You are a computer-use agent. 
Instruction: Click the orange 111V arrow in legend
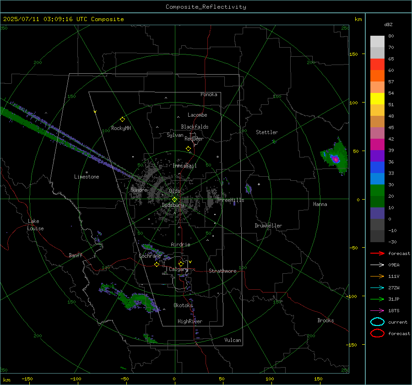tap(377, 276)
